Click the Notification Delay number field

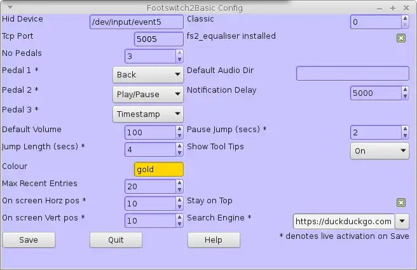point(376,93)
